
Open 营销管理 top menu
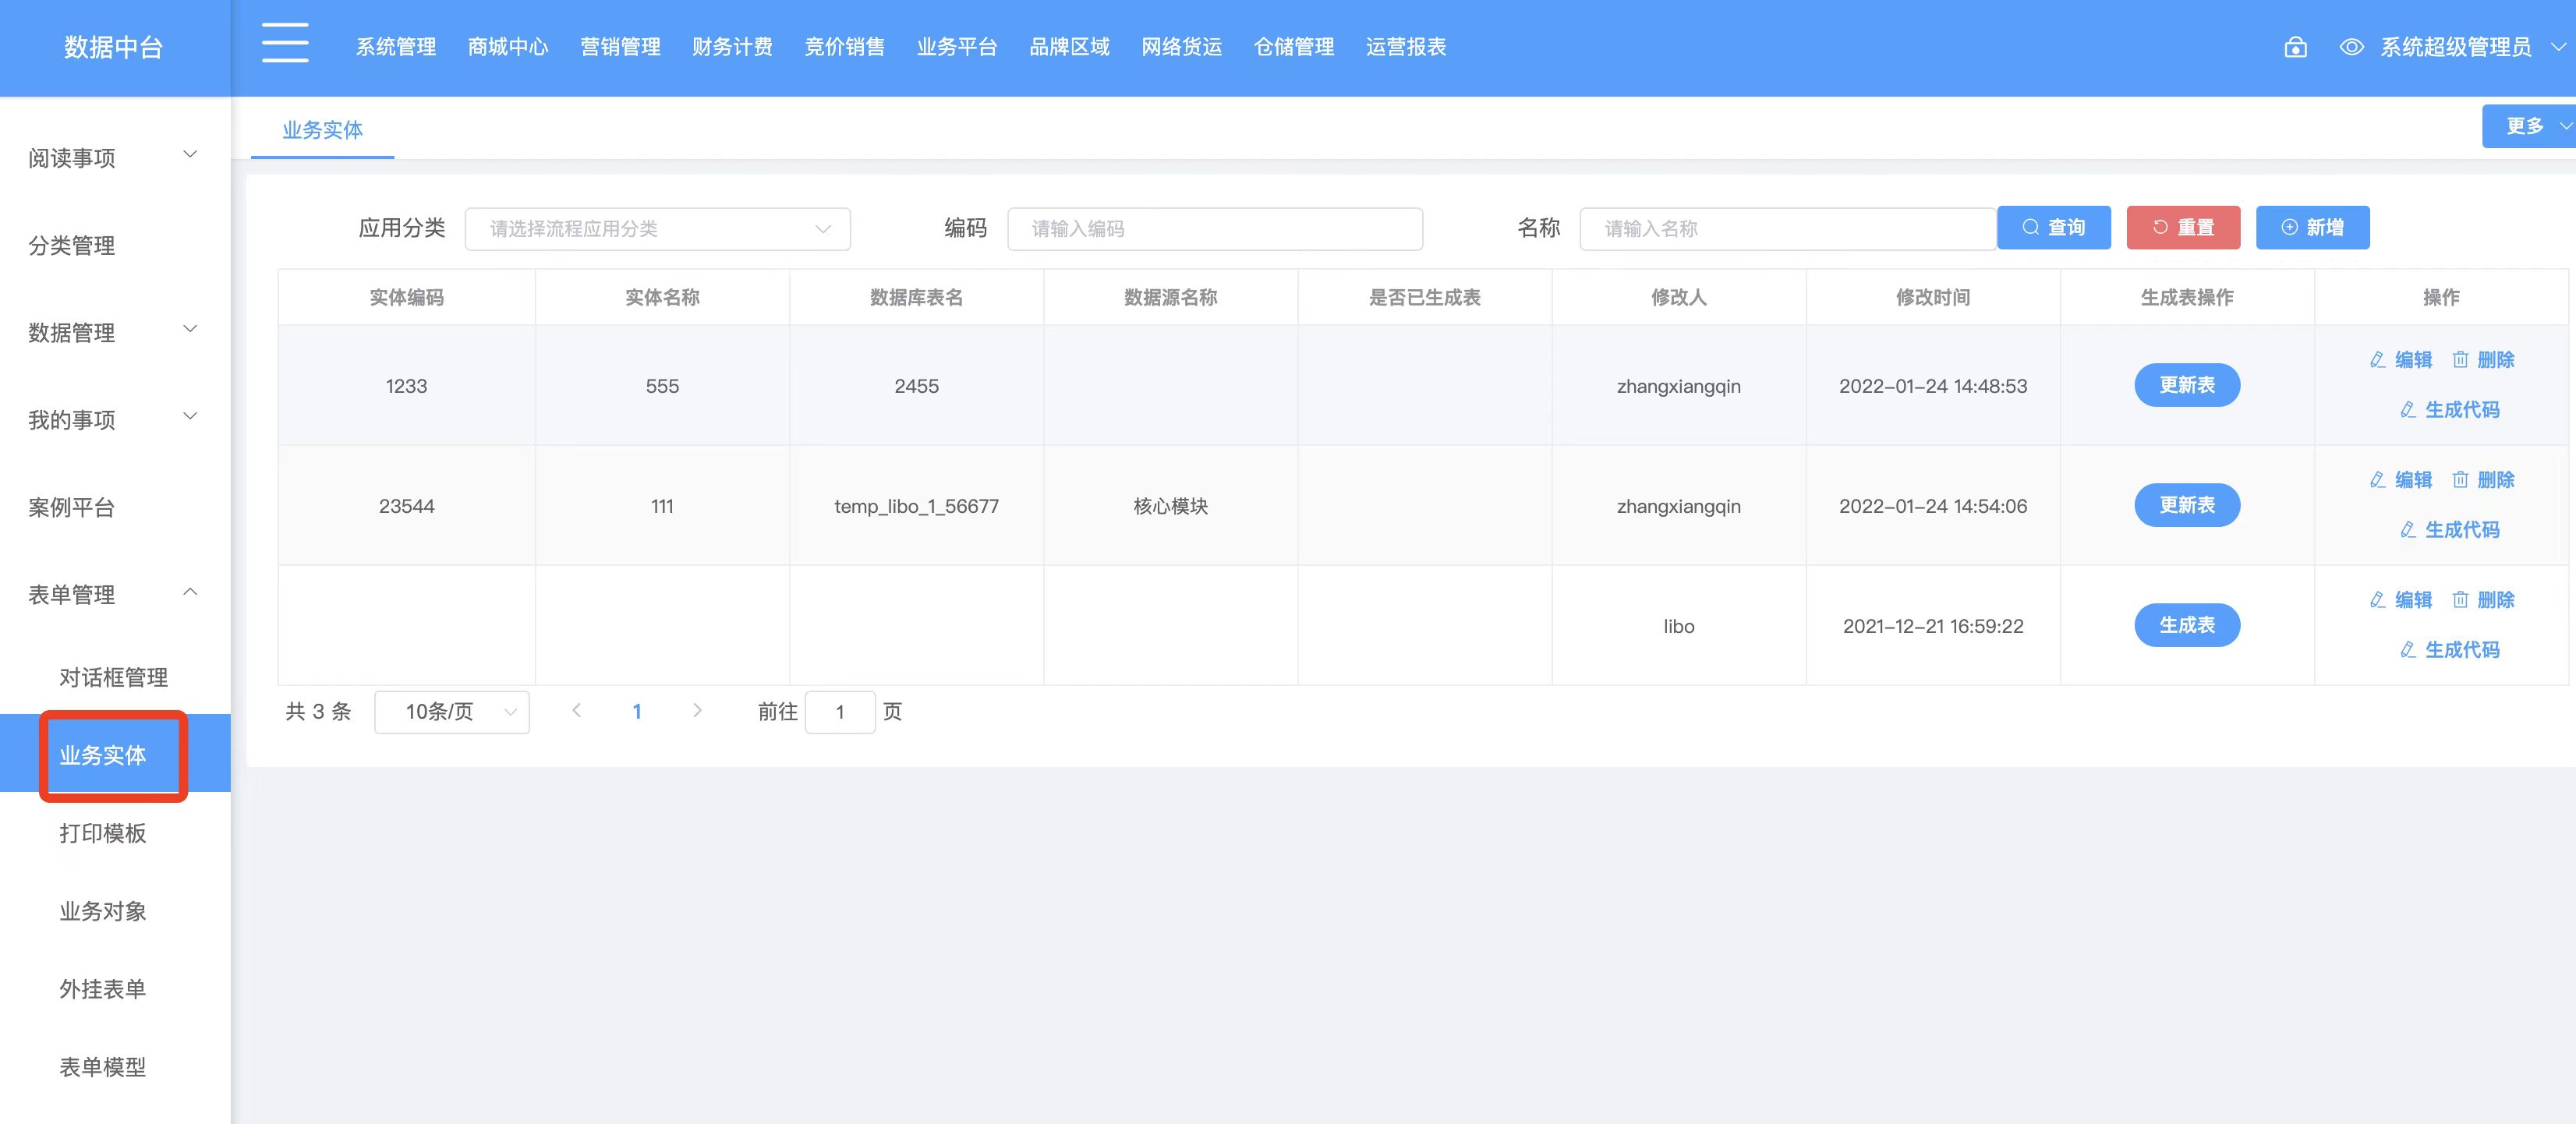[x=620, y=47]
